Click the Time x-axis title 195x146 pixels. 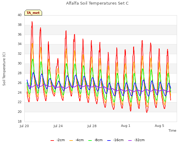pos(172,130)
